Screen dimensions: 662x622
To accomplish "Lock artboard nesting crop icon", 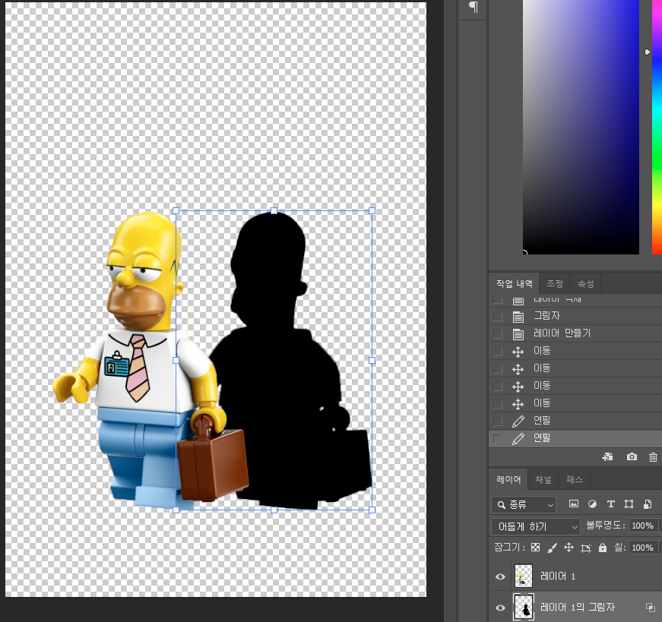I will pyautogui.click(x=585, y=548).
